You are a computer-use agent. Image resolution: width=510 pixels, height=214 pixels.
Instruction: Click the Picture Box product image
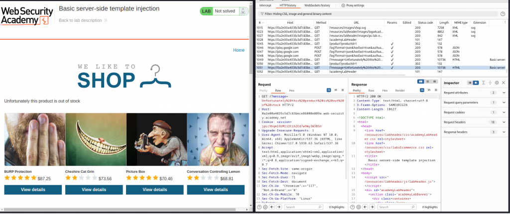156,139
